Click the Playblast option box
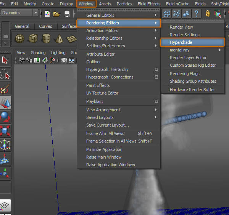229x215 pixels. click(x=156, y=101)
